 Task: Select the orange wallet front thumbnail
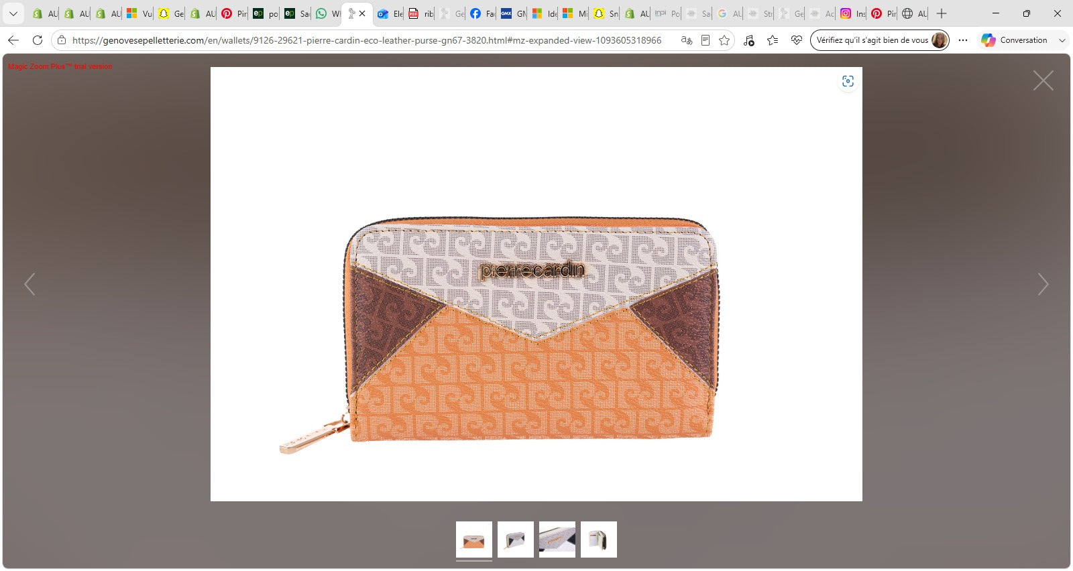(474, 540)
